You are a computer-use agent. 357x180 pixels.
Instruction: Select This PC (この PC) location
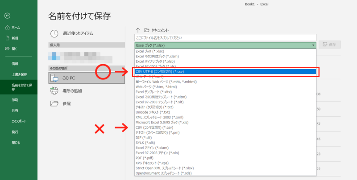(54, 78)
